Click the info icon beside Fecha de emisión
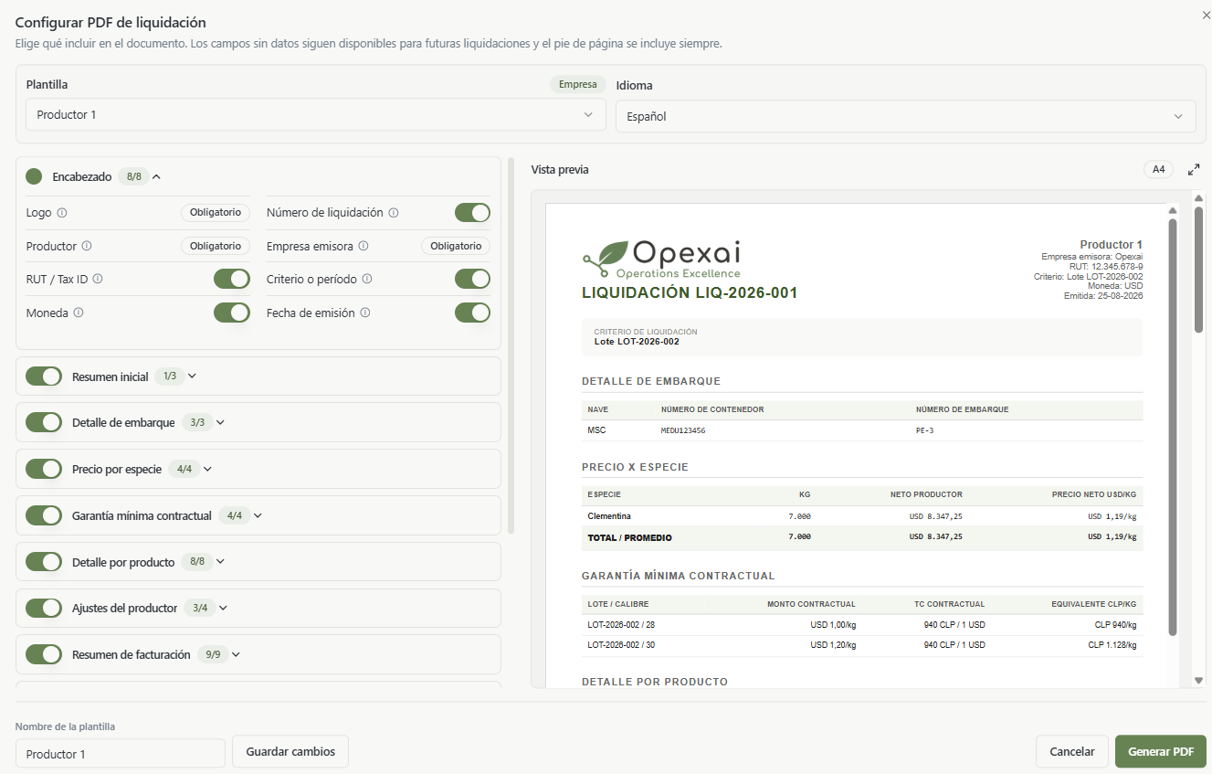Screen dimensions: 1212x774 (365, 313)
